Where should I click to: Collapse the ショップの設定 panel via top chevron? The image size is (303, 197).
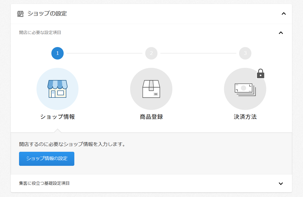coord(284,14)
